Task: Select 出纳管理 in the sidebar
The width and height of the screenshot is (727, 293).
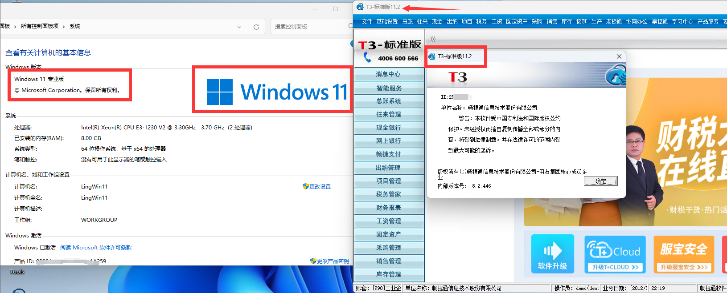Action: [x=389, y=168]
